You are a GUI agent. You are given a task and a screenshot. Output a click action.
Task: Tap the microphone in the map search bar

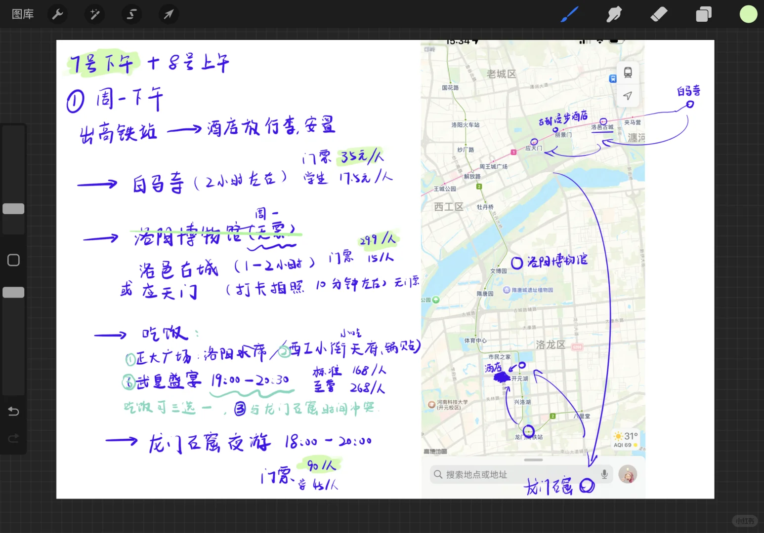[604, 474]
